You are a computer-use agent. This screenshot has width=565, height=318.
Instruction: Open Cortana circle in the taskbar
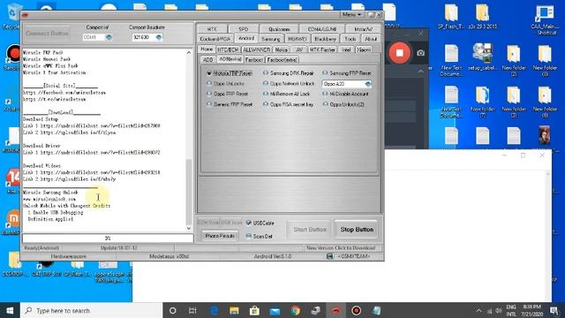tap(173, 310)
